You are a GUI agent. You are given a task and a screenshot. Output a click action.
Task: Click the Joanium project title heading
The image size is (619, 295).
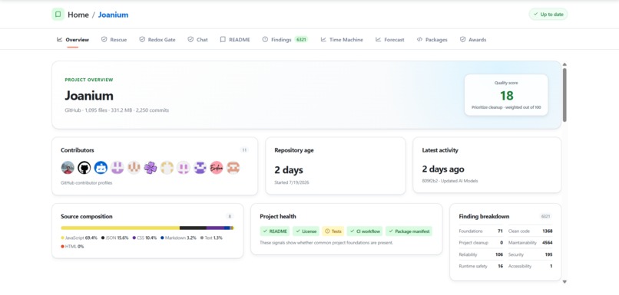point(89,96)
